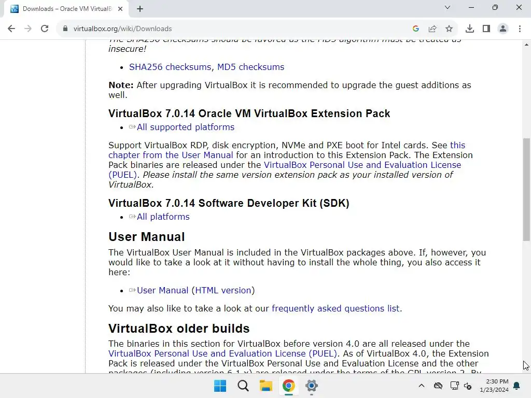
Task: Open Chrome three-dot menu
Action: tap(520, 29)
